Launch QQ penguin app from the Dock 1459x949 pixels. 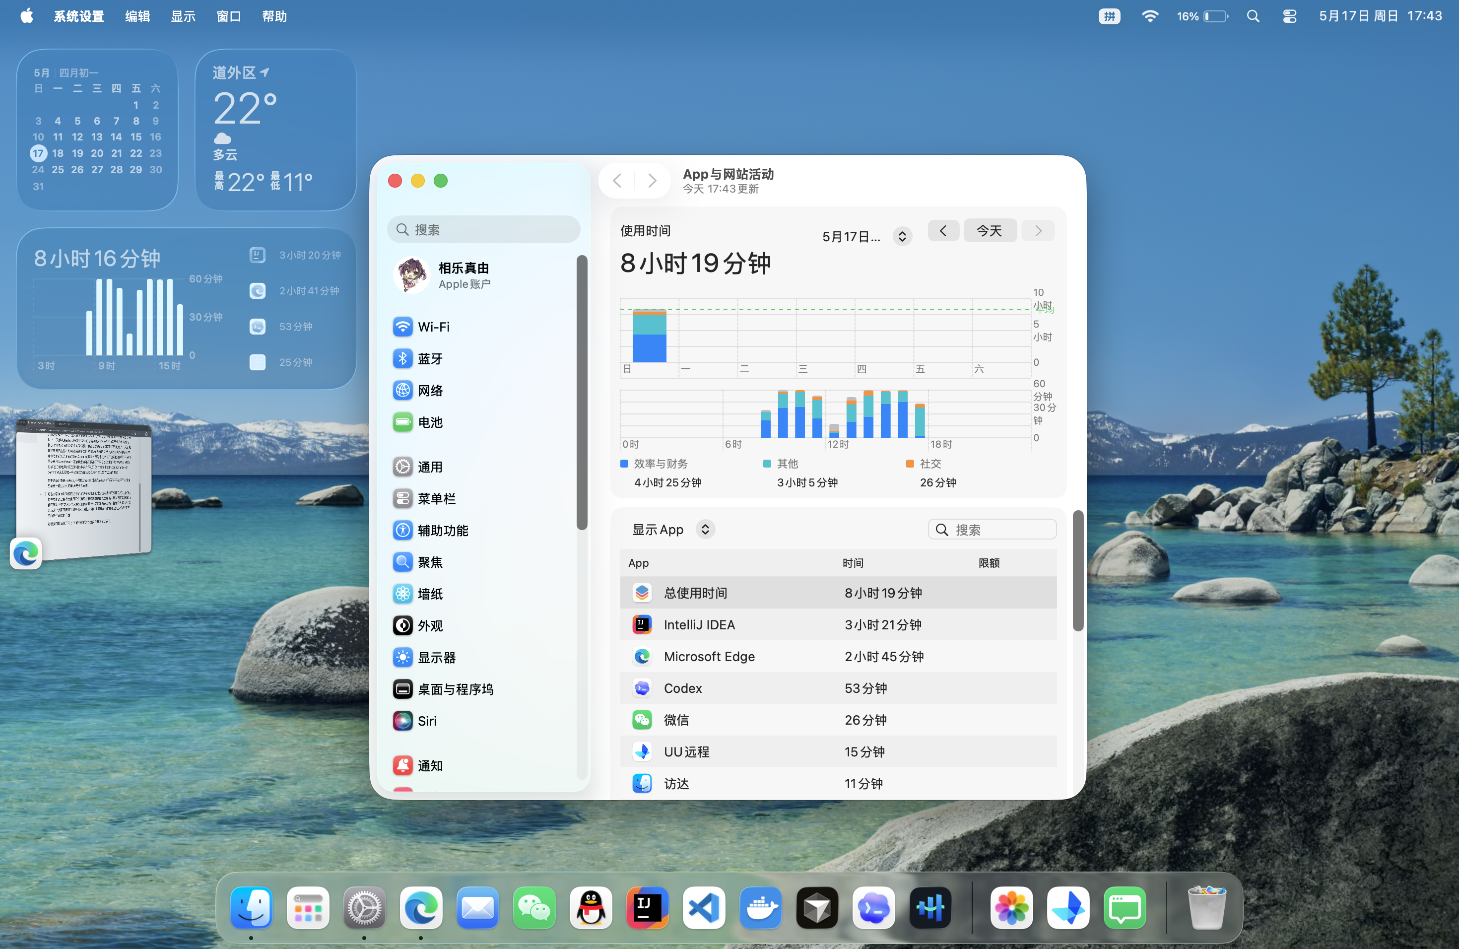click(x=591, y=907)
